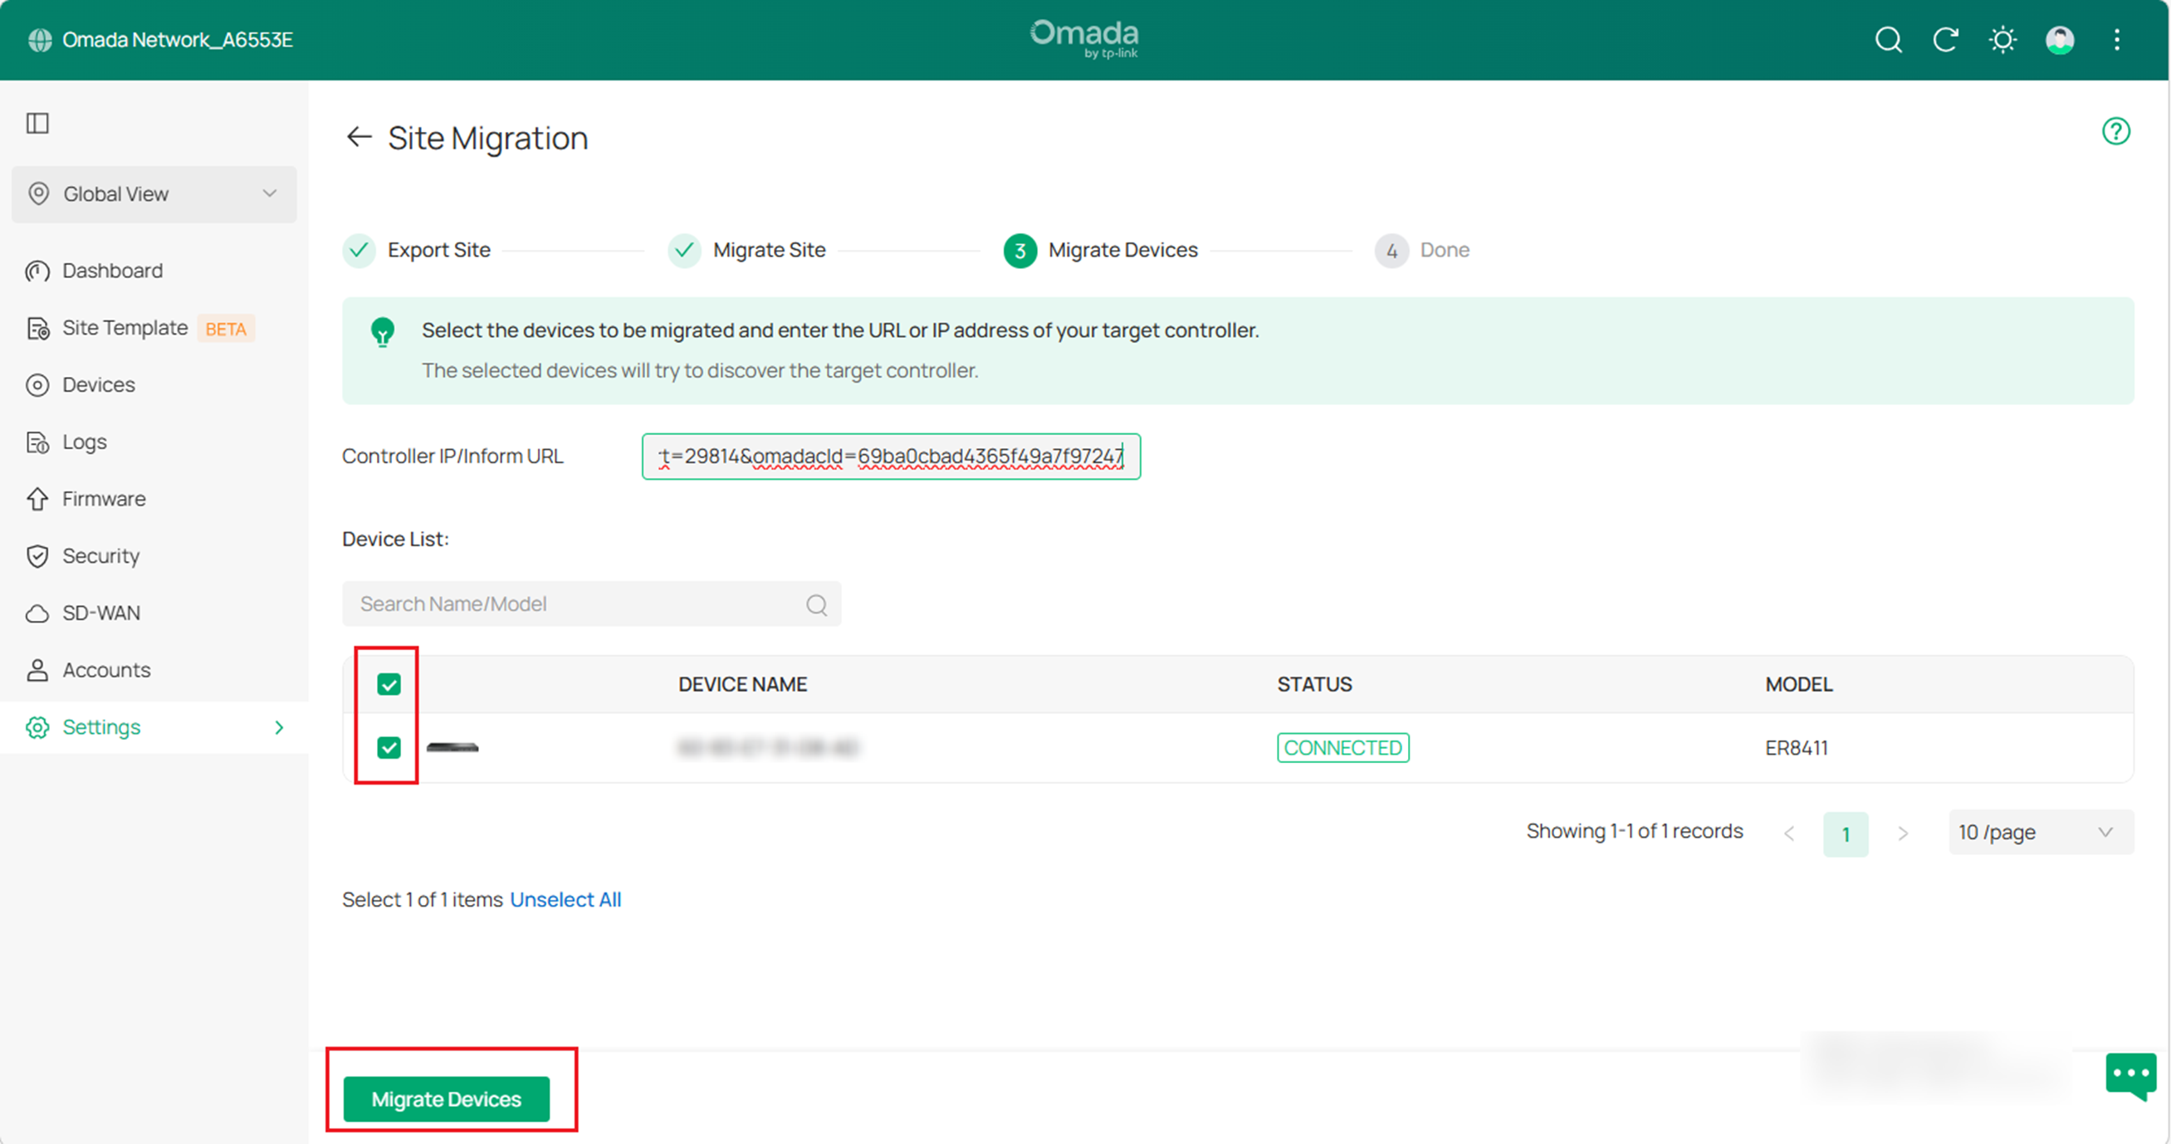
Task: Select the SD-WAN sidebar item
Action: 100,612
